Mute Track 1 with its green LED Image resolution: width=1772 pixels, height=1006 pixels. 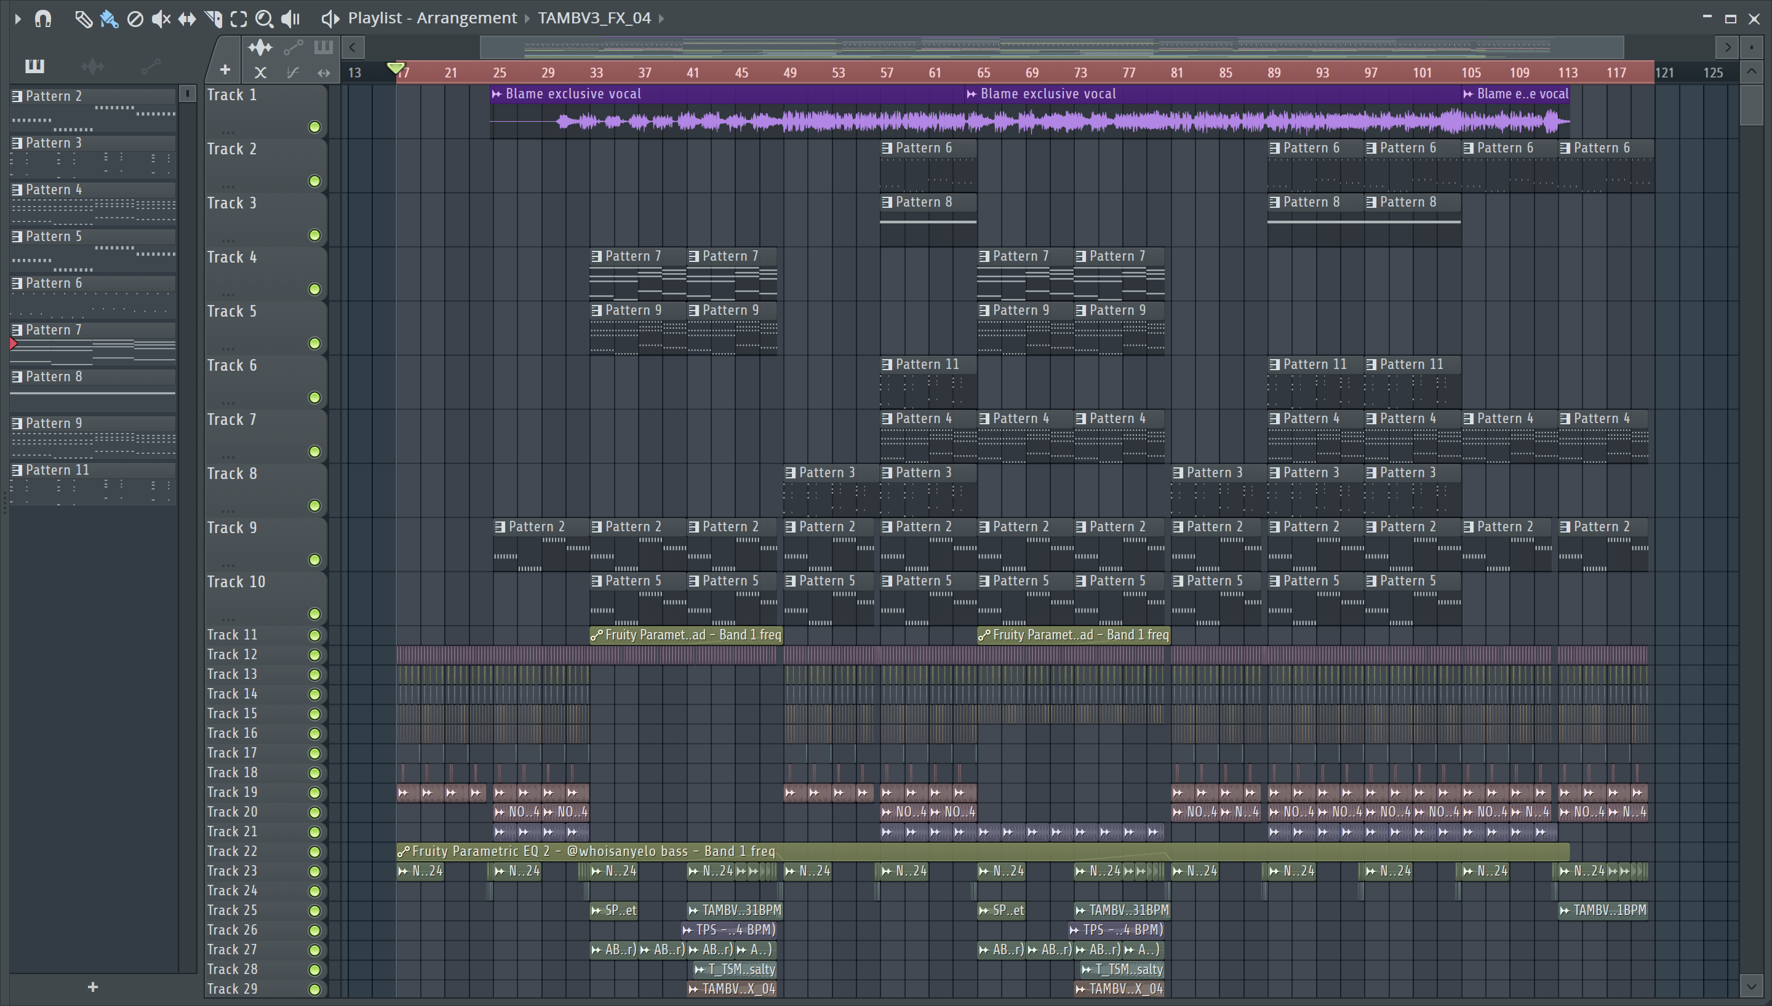point(314,127)
